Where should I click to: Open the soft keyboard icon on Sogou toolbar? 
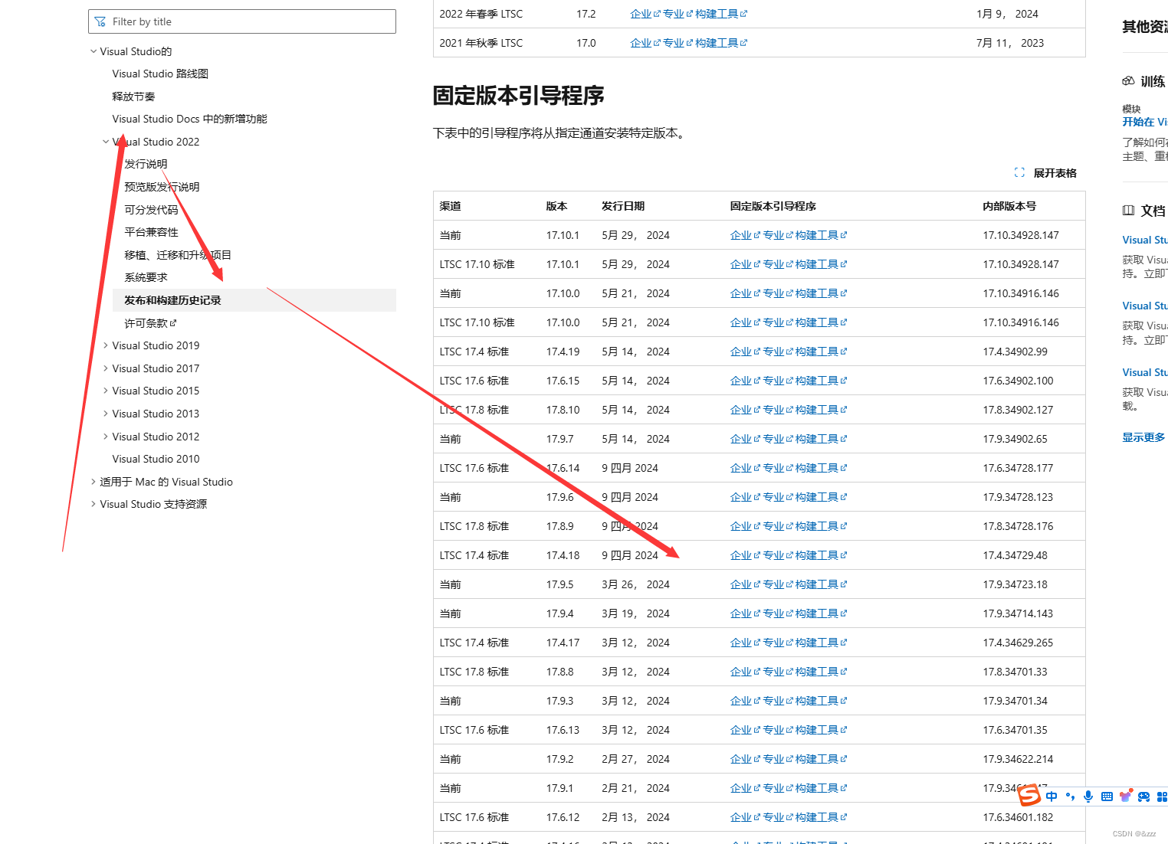pyautogui.click(x=1107, y=797)
